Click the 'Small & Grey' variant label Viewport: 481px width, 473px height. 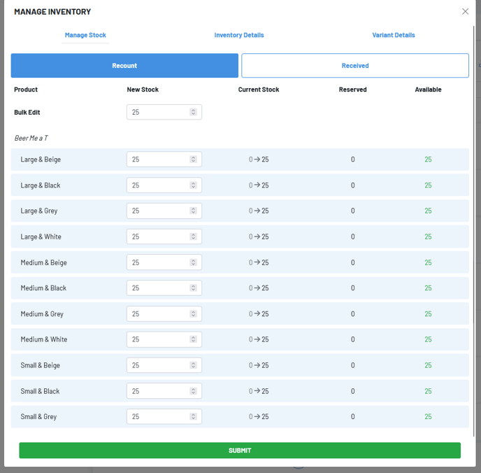38,416
